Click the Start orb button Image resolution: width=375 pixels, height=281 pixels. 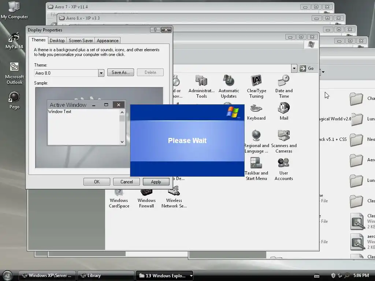point(7,276)
